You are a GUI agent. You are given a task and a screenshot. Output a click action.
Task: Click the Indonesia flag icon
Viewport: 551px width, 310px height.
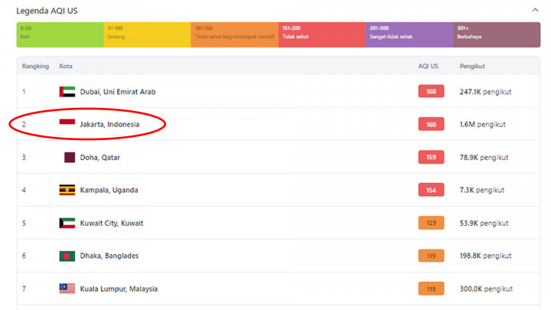(x=67, y=124)
